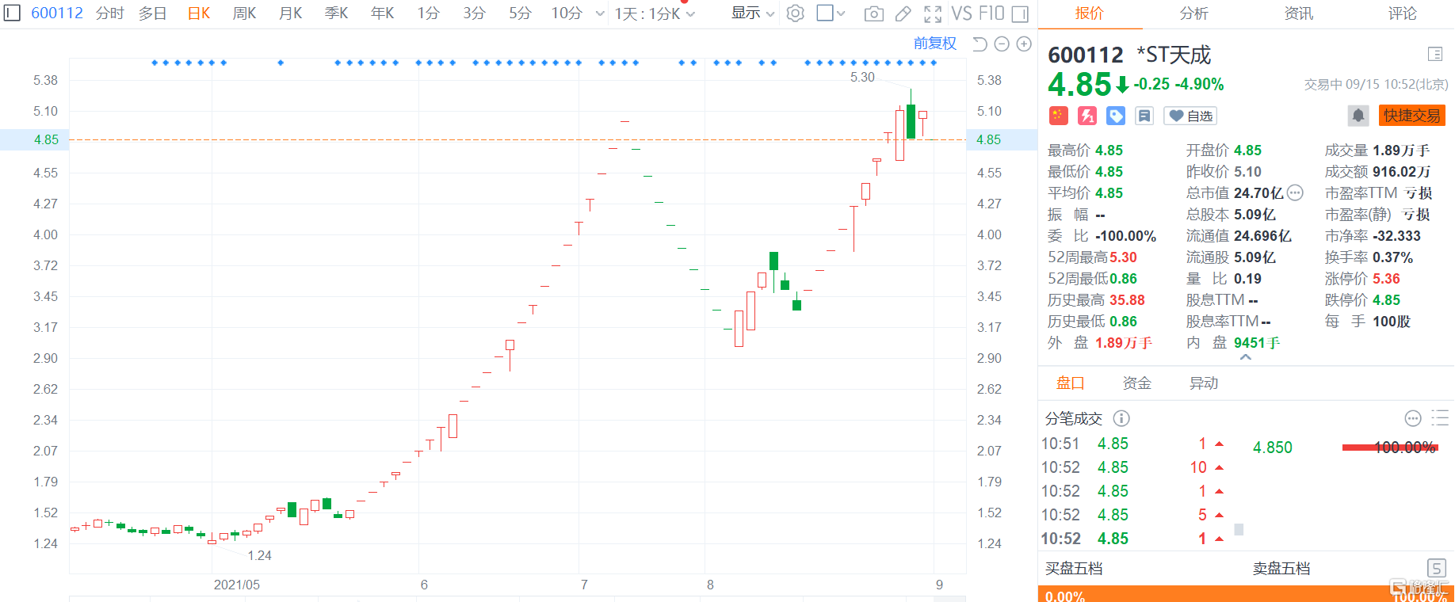Enter fullscreen chart mode
The height and width of the screenshot is (602, 1455).
[933, 13]
